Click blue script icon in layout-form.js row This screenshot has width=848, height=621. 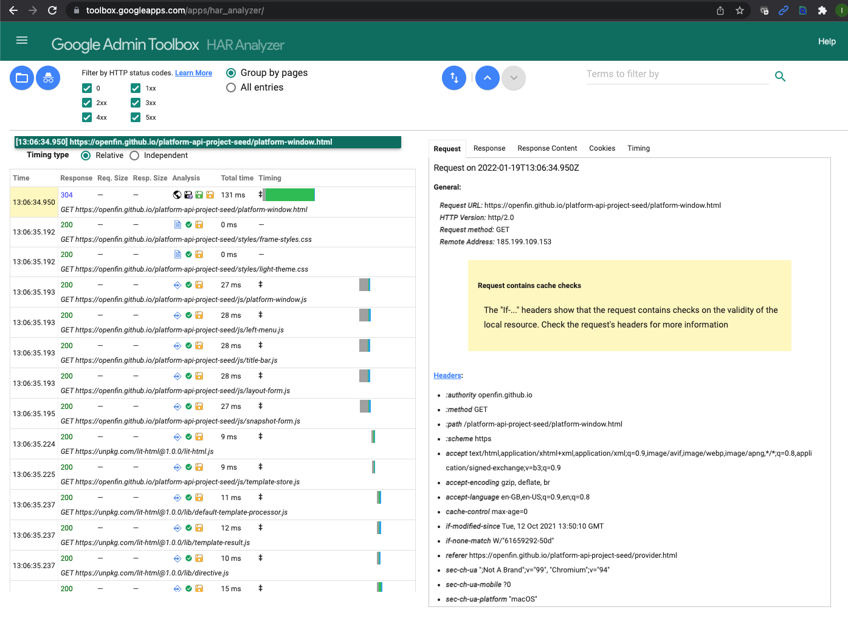(178, 376)
